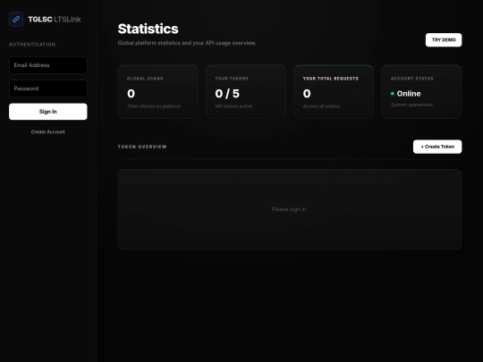483x362 pixels.
Task: Click the GLOBAL SCANS card label
Action: click(145, 79)
